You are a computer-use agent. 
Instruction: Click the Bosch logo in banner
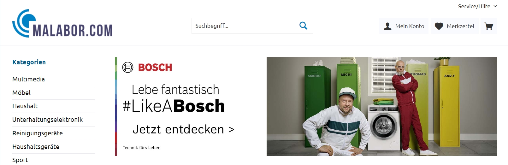(x=147, y=67)
